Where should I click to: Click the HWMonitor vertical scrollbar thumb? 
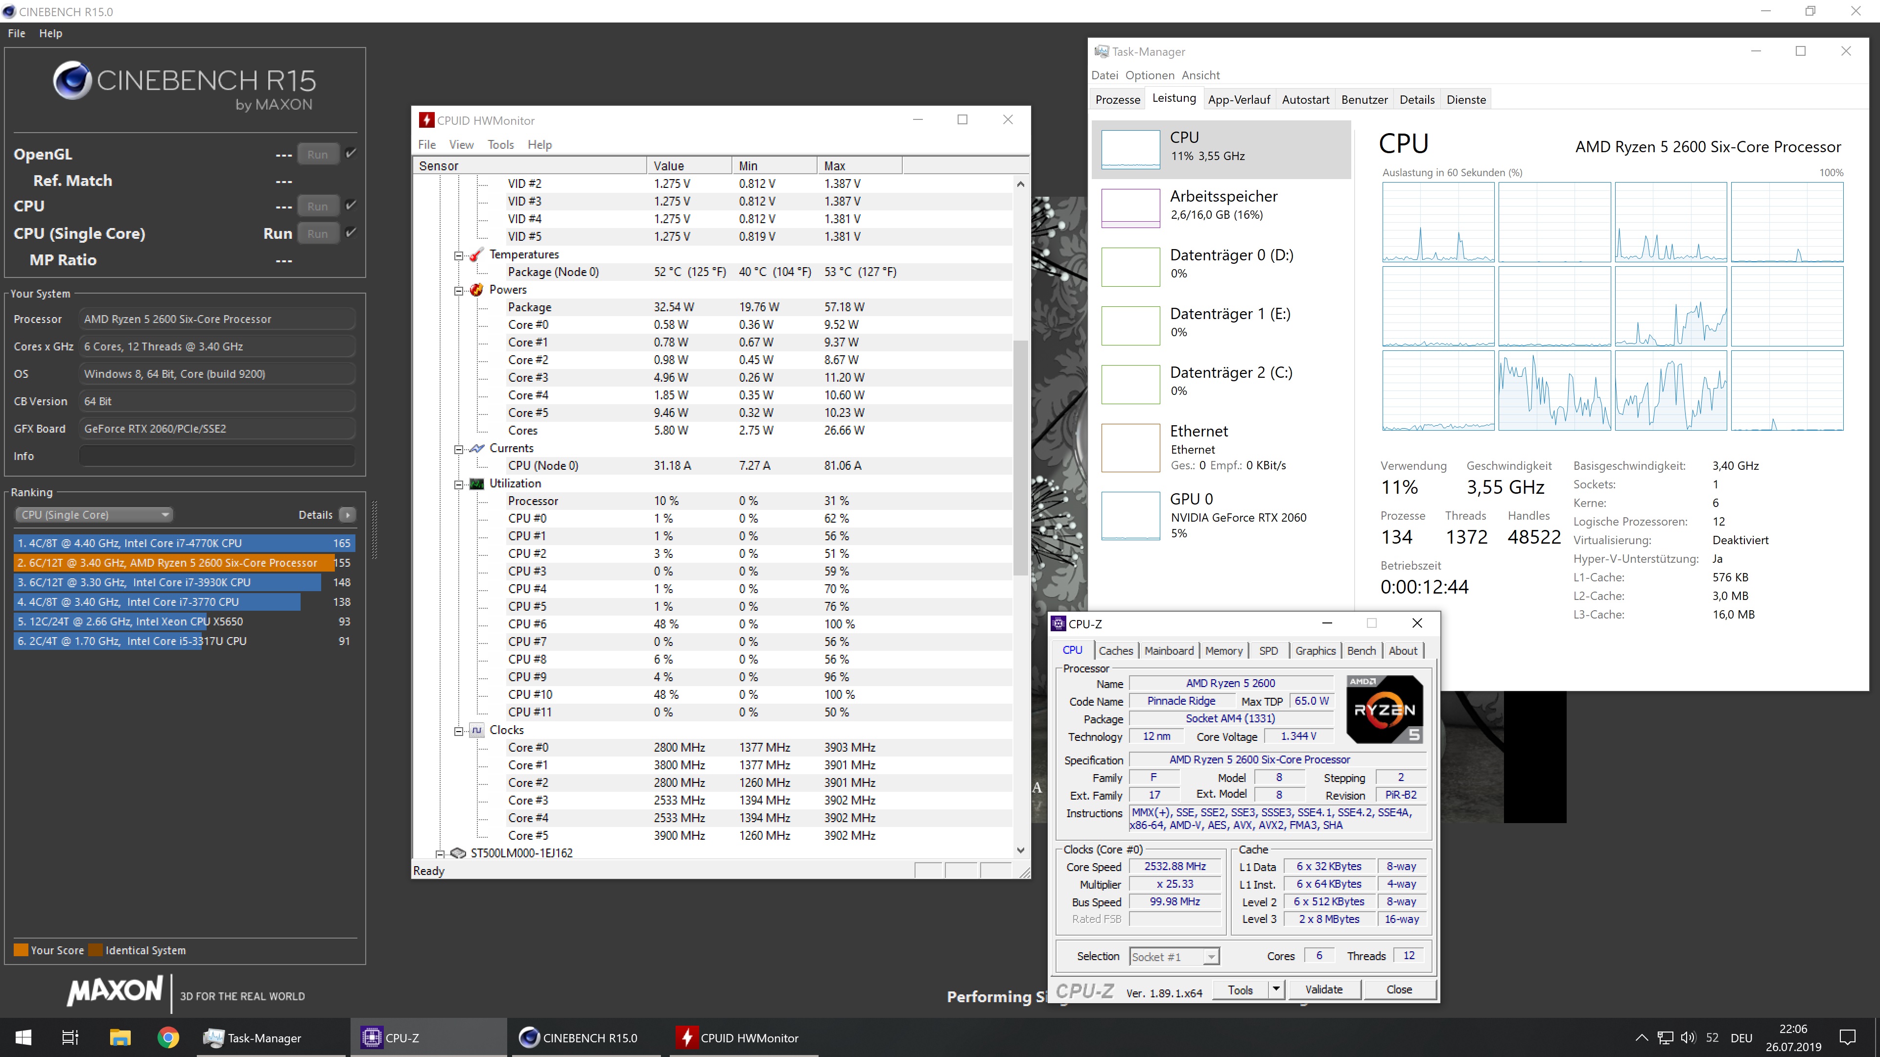1020,458
